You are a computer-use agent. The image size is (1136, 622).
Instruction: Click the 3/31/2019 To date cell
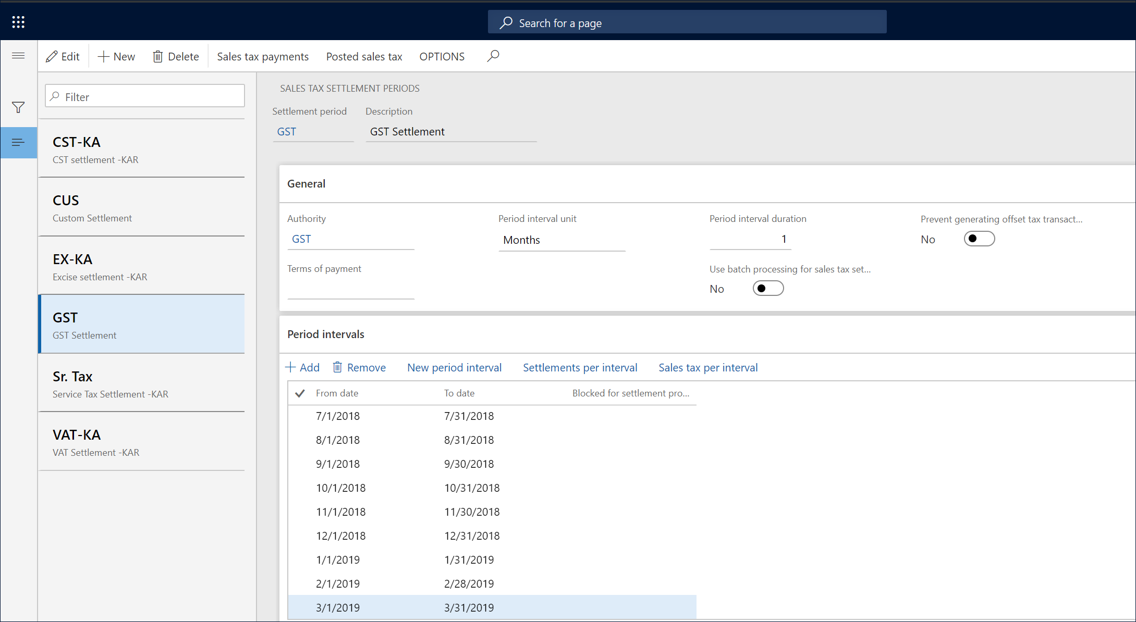click(x=469, y=607)
